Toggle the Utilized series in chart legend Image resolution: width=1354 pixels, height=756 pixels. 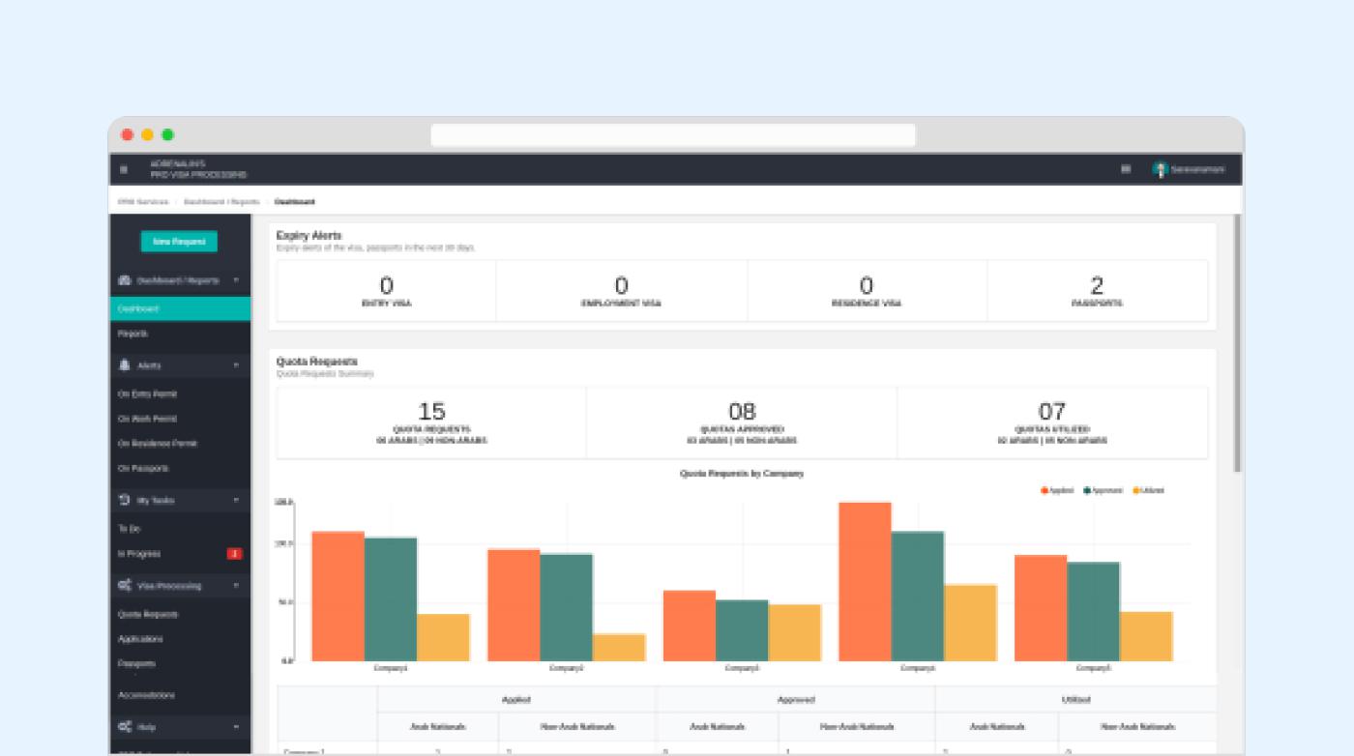coord(1149,490)
